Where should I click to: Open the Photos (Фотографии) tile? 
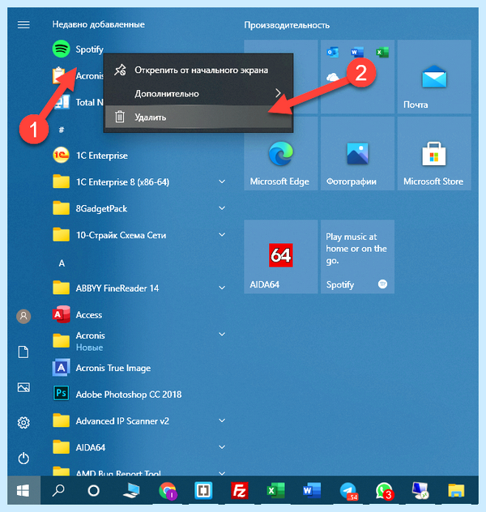[x=357, y=153]
